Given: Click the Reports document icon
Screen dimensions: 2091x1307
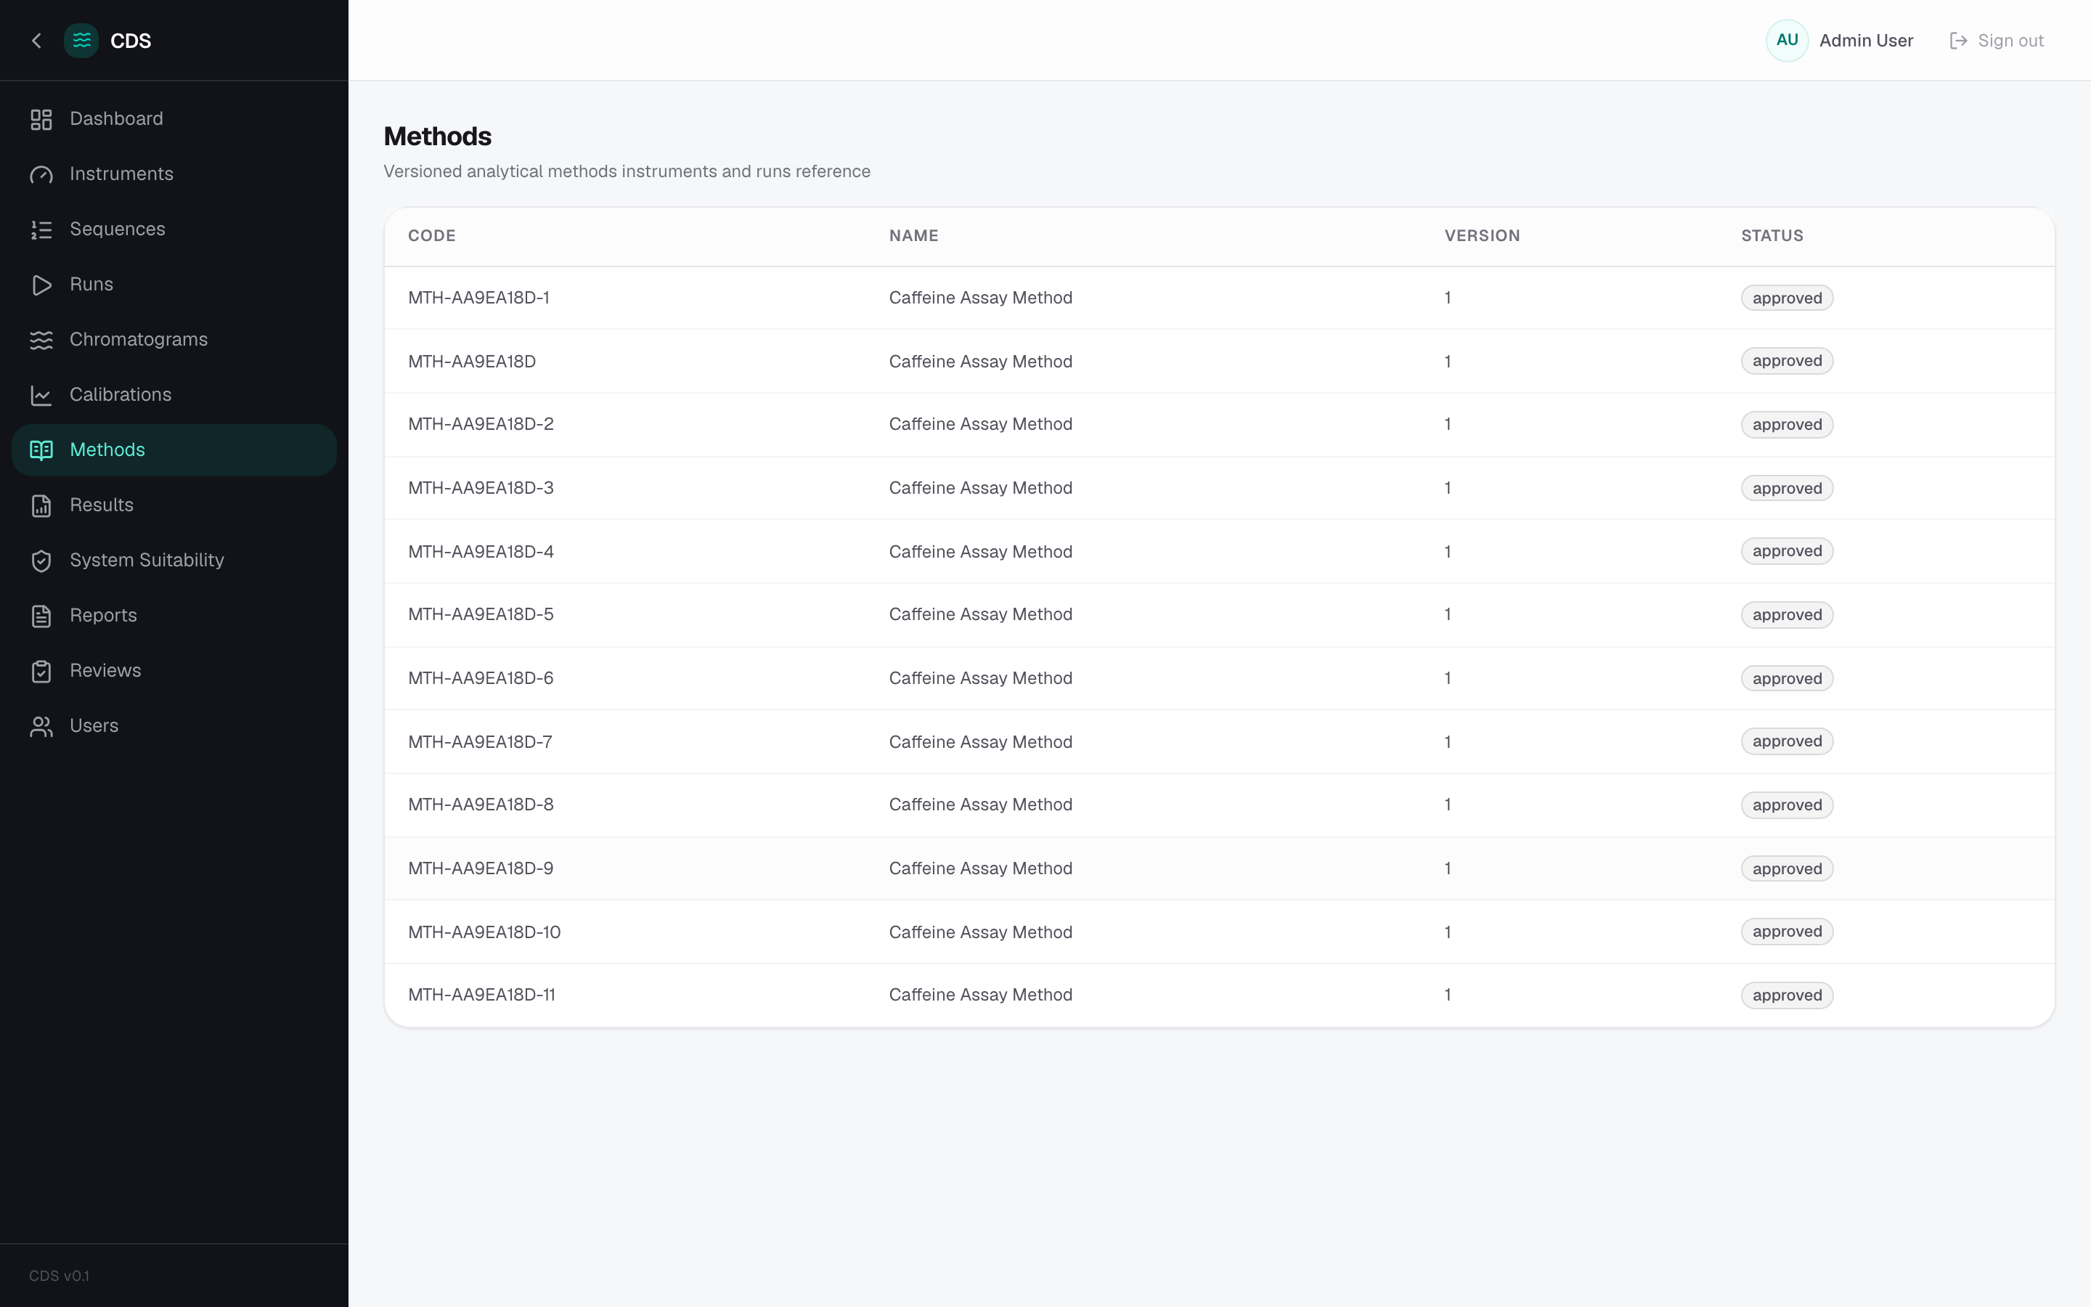Looking at the screenshot, I should [41, 616].
